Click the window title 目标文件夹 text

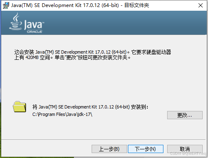tap(137, 5)
